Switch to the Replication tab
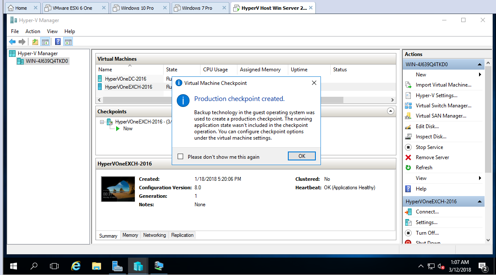Viewport: 496px width, 275px height. (182, 235)
